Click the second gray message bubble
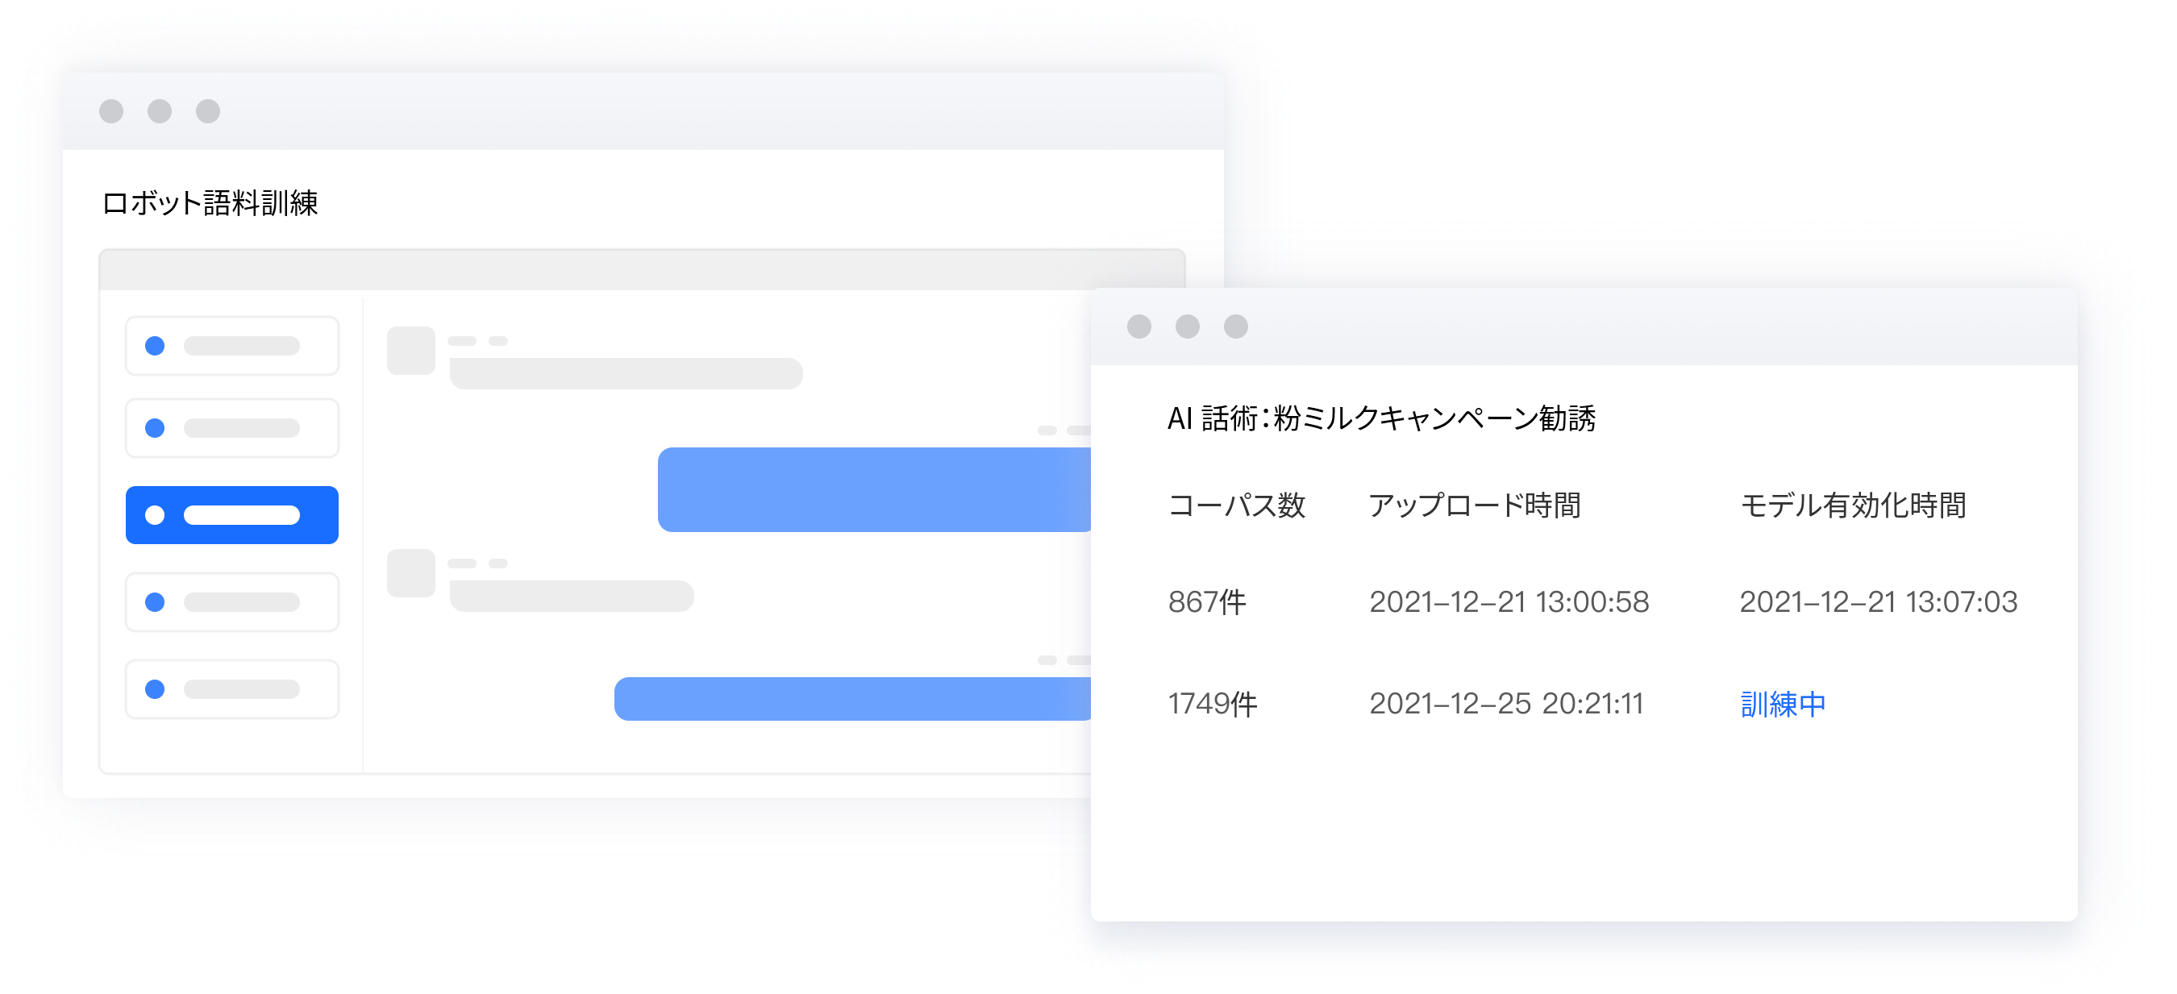 coord(572,596)
